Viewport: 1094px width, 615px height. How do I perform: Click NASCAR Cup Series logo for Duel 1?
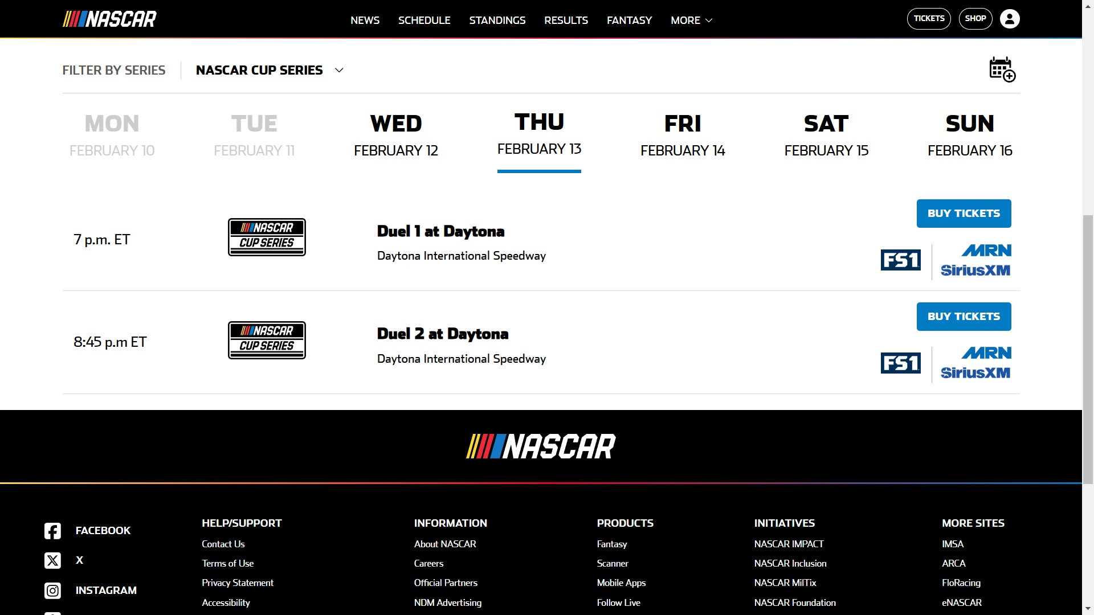pyautogui.click(x=267, y=237)
